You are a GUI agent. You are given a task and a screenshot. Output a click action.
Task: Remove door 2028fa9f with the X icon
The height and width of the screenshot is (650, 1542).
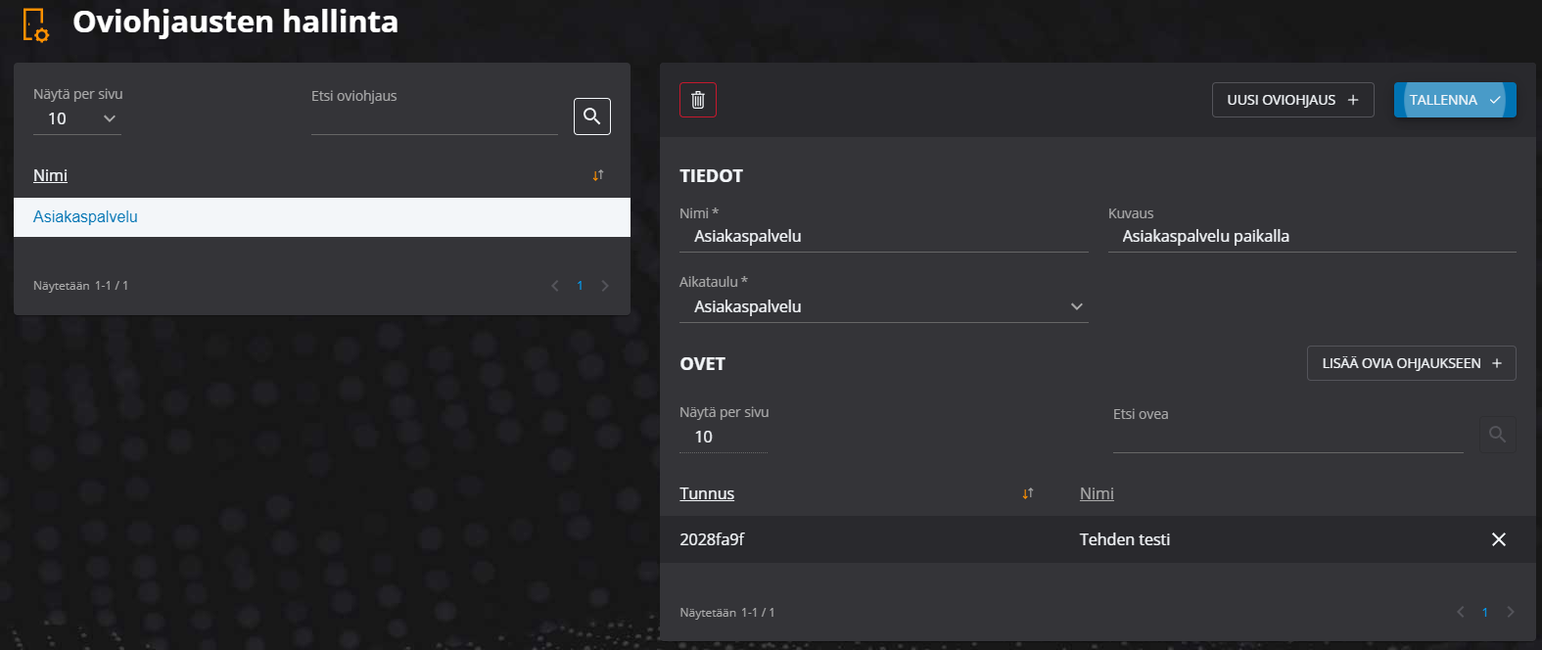1498,539
